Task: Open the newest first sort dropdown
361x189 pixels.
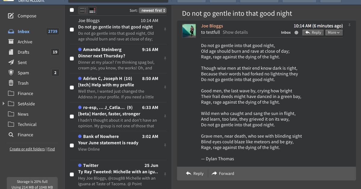Action: coord(152,10)
